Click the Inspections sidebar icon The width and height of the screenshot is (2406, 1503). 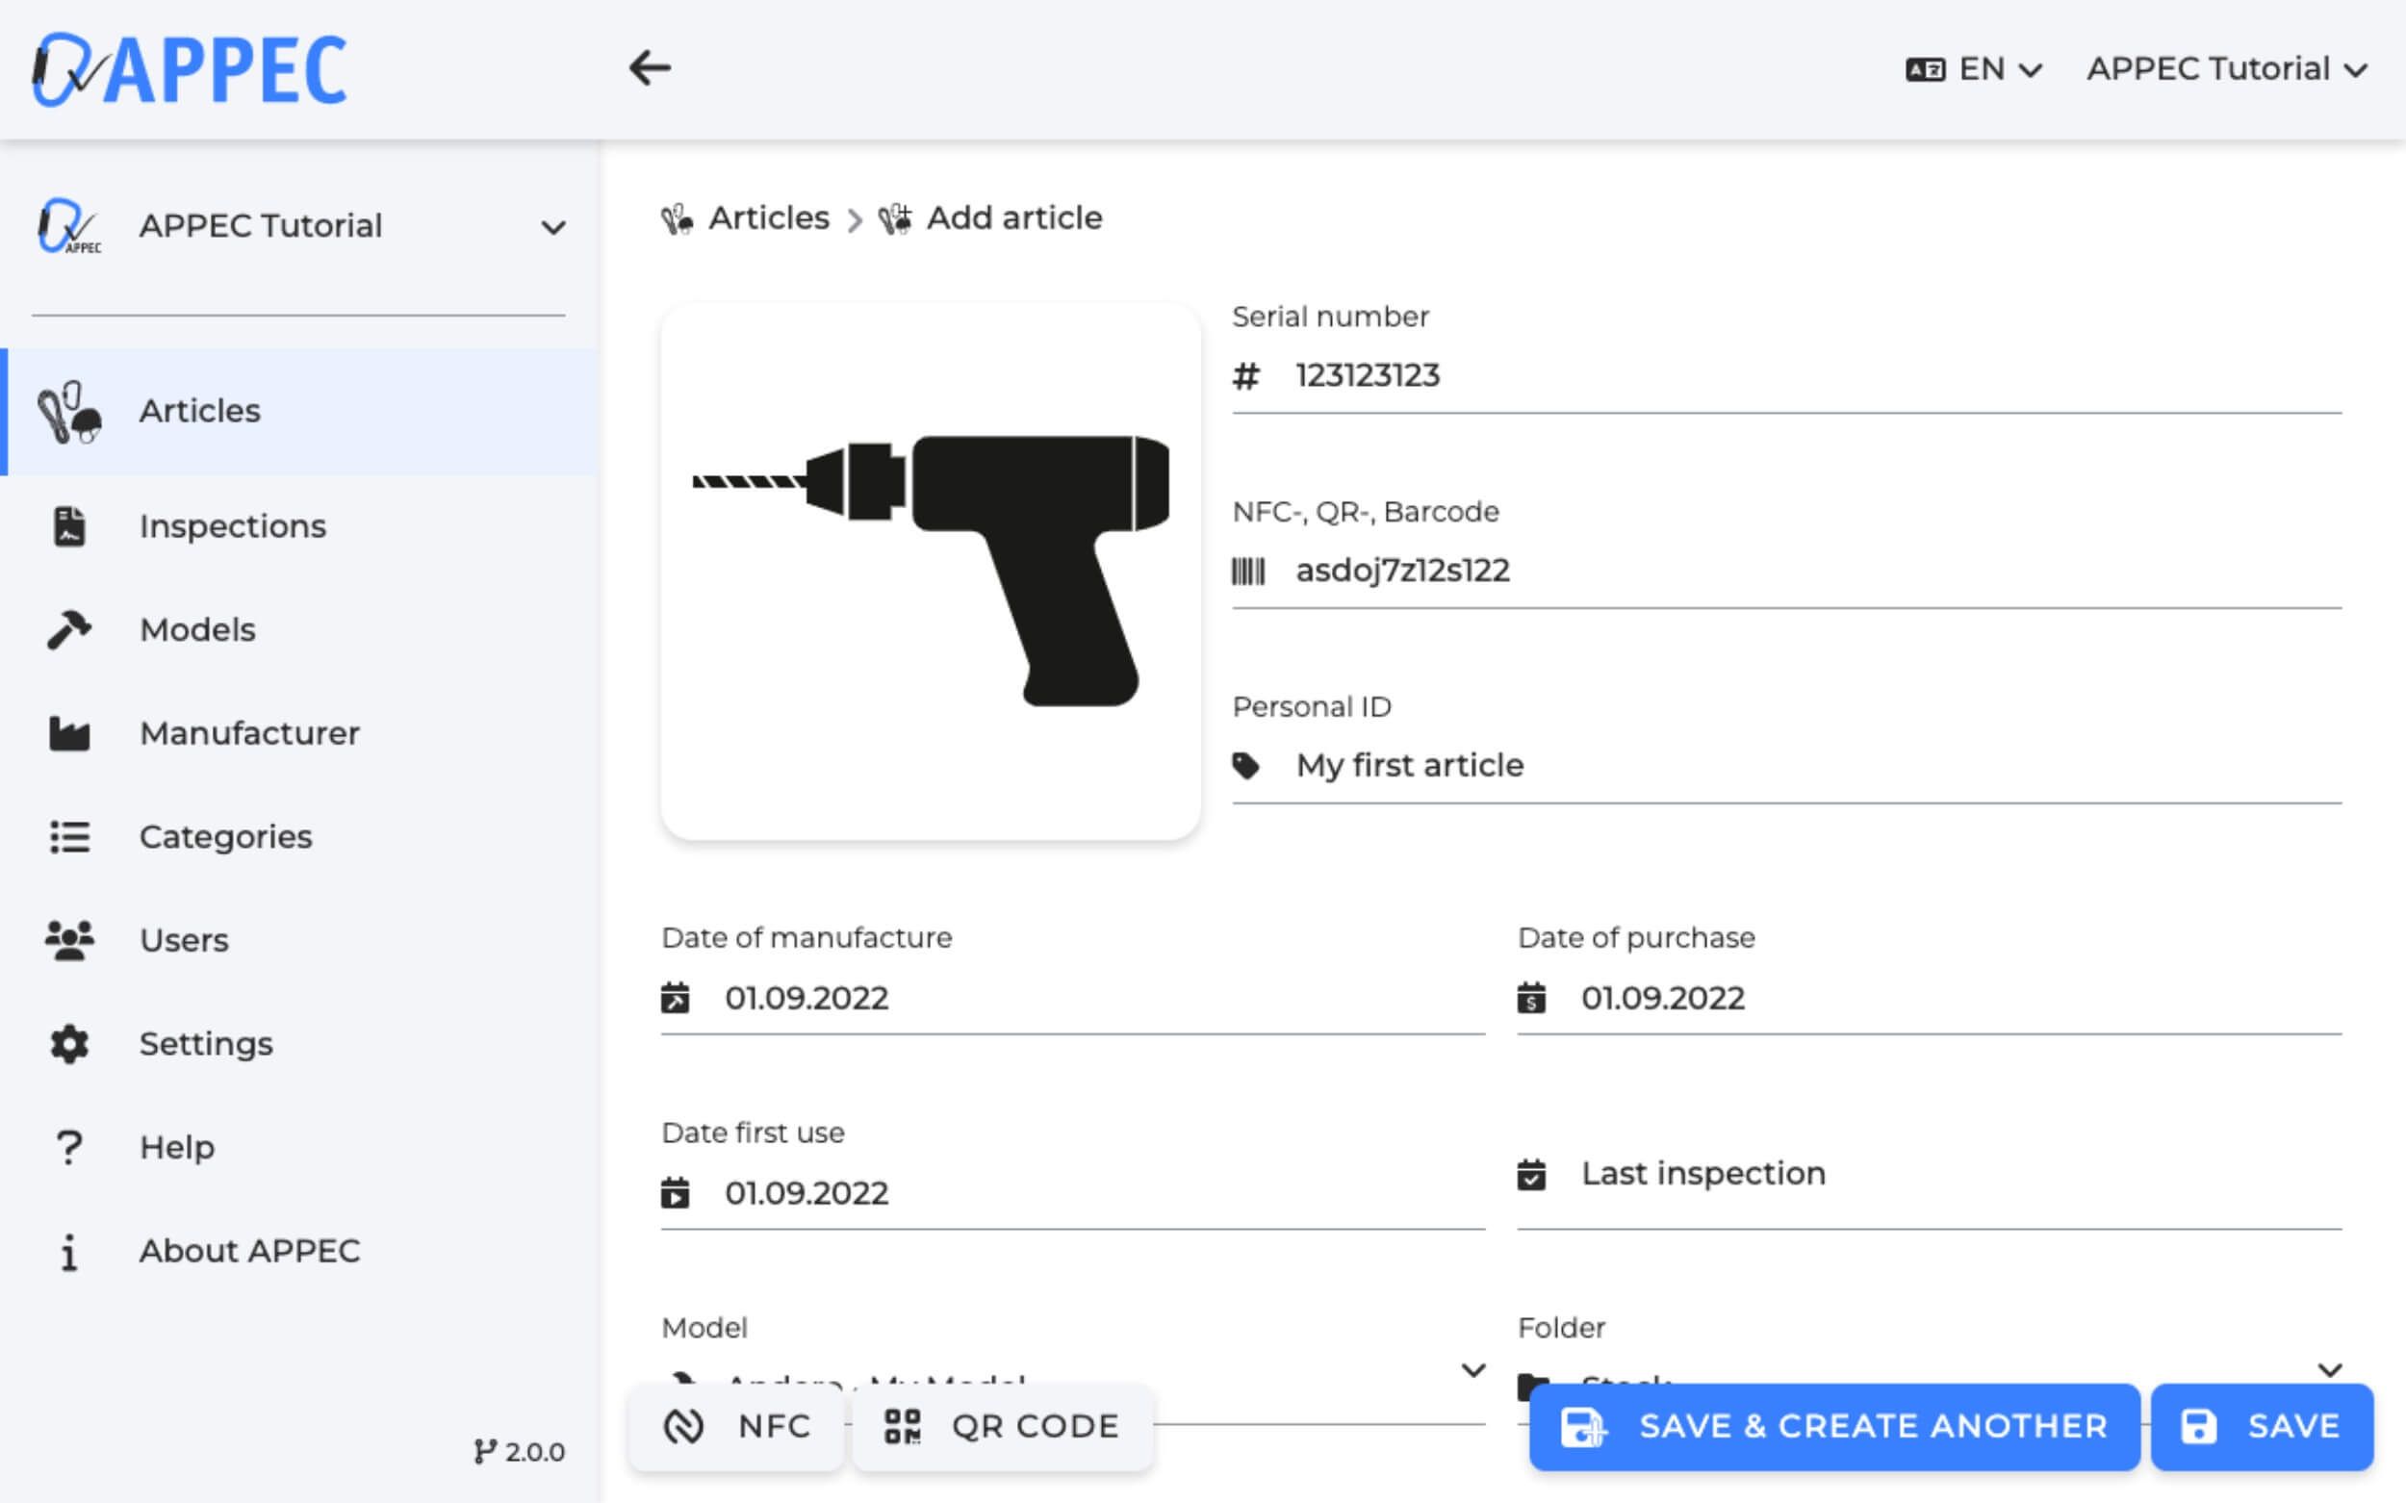click(x=69, y=524)
